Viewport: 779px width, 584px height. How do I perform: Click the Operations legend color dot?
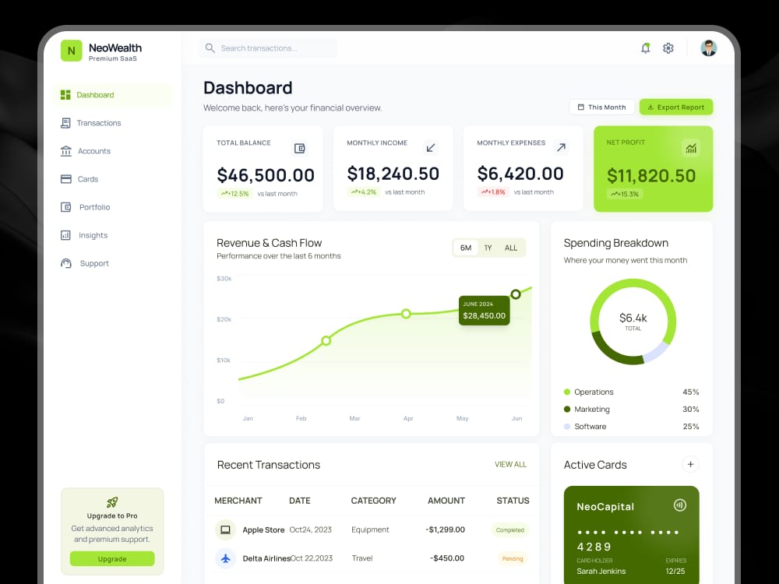[x=567, y=392]
